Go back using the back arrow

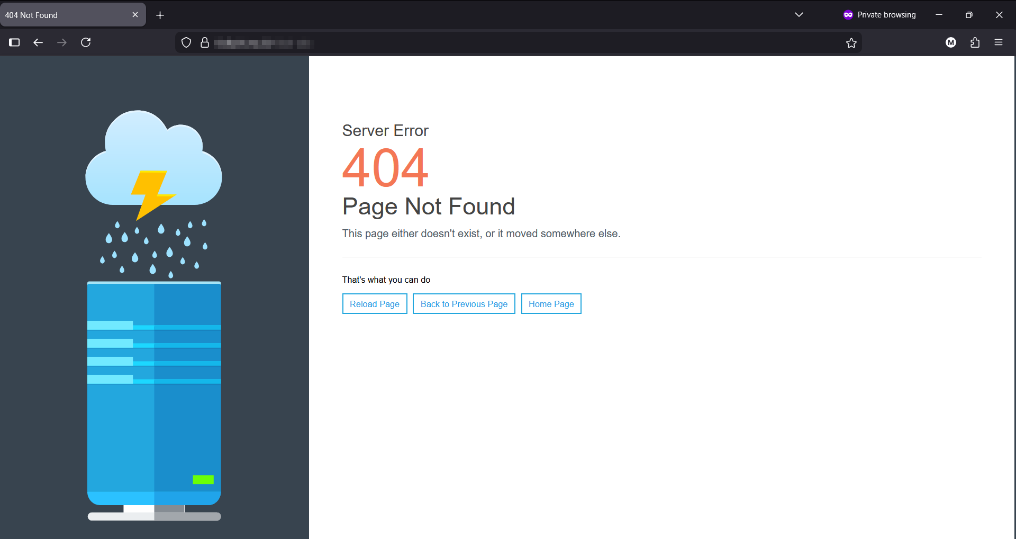(38, 42)
